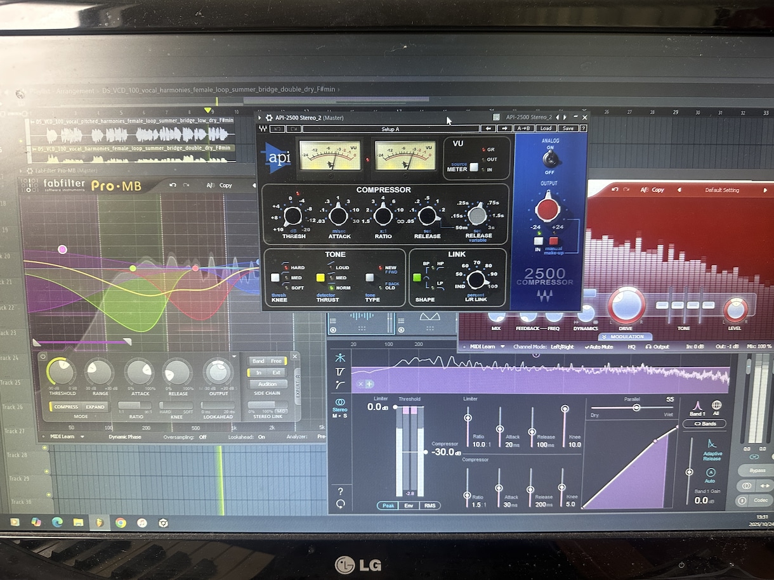Viewport: 774px width, 580px height.
Task: Click Load button in API-2500 toolbar
Action: 546,129
